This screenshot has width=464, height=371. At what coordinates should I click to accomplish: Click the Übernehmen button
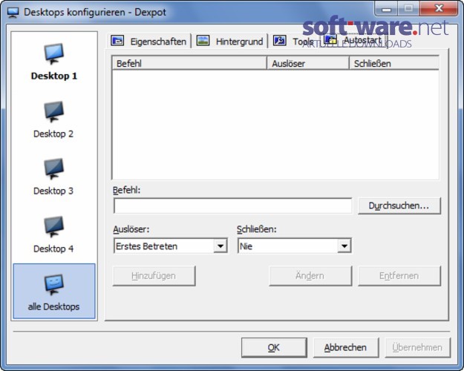pyautogui.click(x=417, y=347)
